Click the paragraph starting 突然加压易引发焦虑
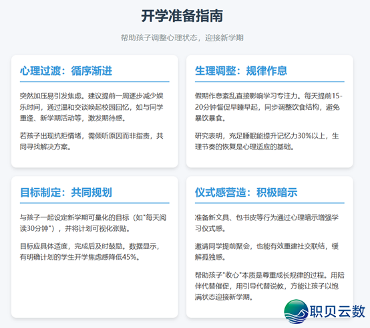The width and height of the screenshot is (370, 328). click(91, 107)
